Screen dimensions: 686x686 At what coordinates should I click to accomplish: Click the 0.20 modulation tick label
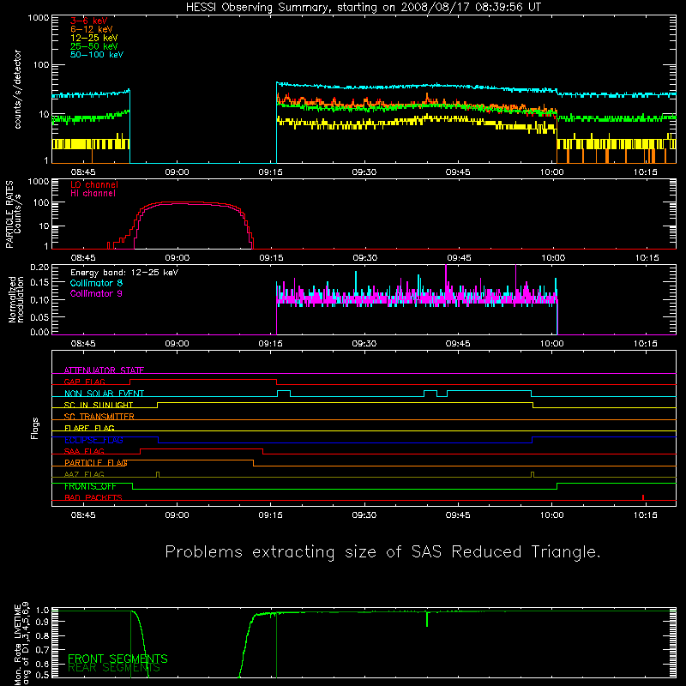(x=39, y=267)
